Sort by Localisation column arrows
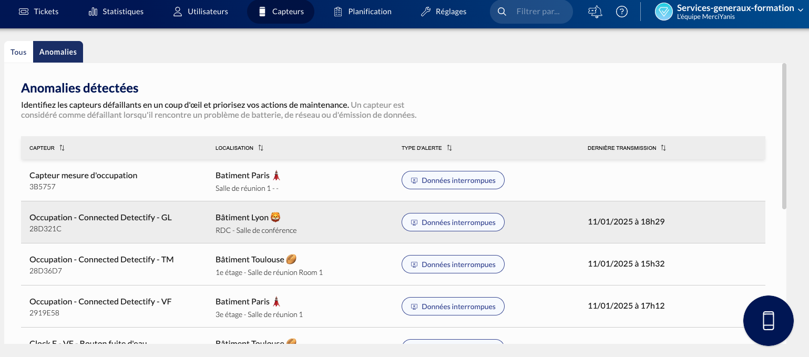 tap(261, 148)
